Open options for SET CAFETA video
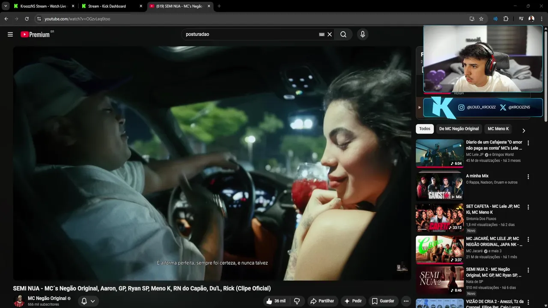The height and width of the screenshot is (308, 548). coord(528,207)
